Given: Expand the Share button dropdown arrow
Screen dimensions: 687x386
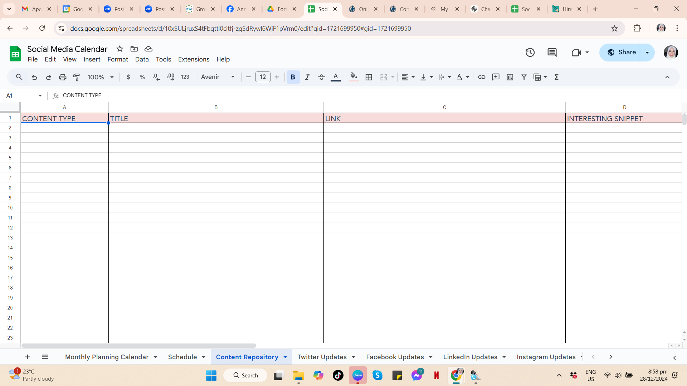Looking at the screenshot, I should (647, 53).
